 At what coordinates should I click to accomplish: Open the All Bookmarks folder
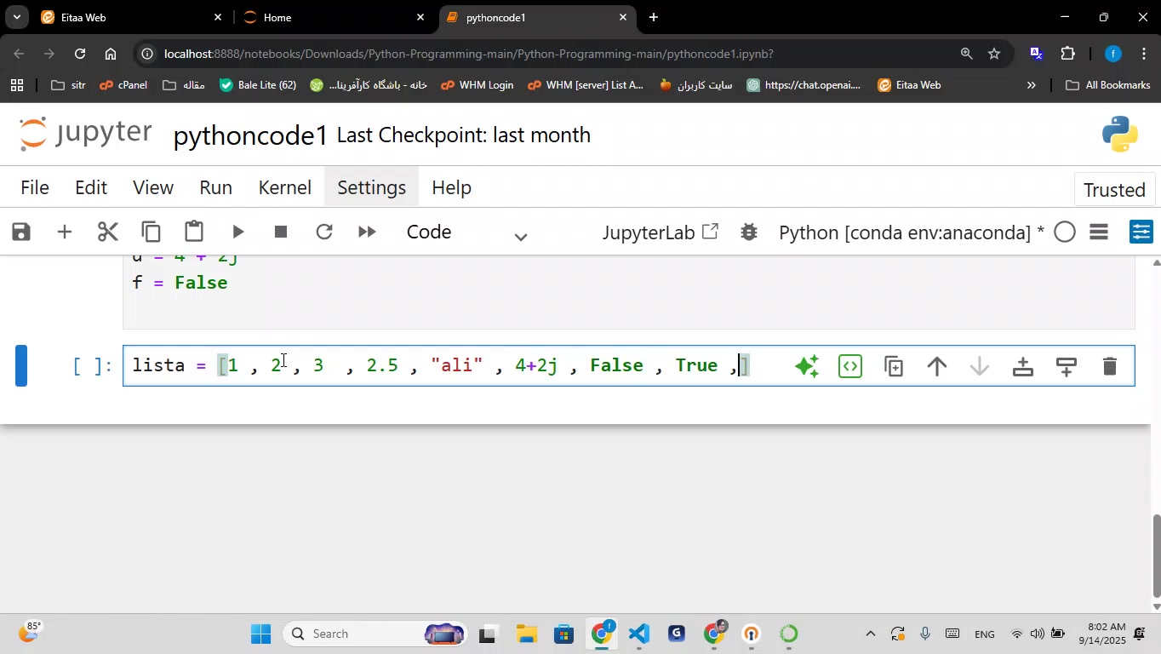(x=1108, y=85)
